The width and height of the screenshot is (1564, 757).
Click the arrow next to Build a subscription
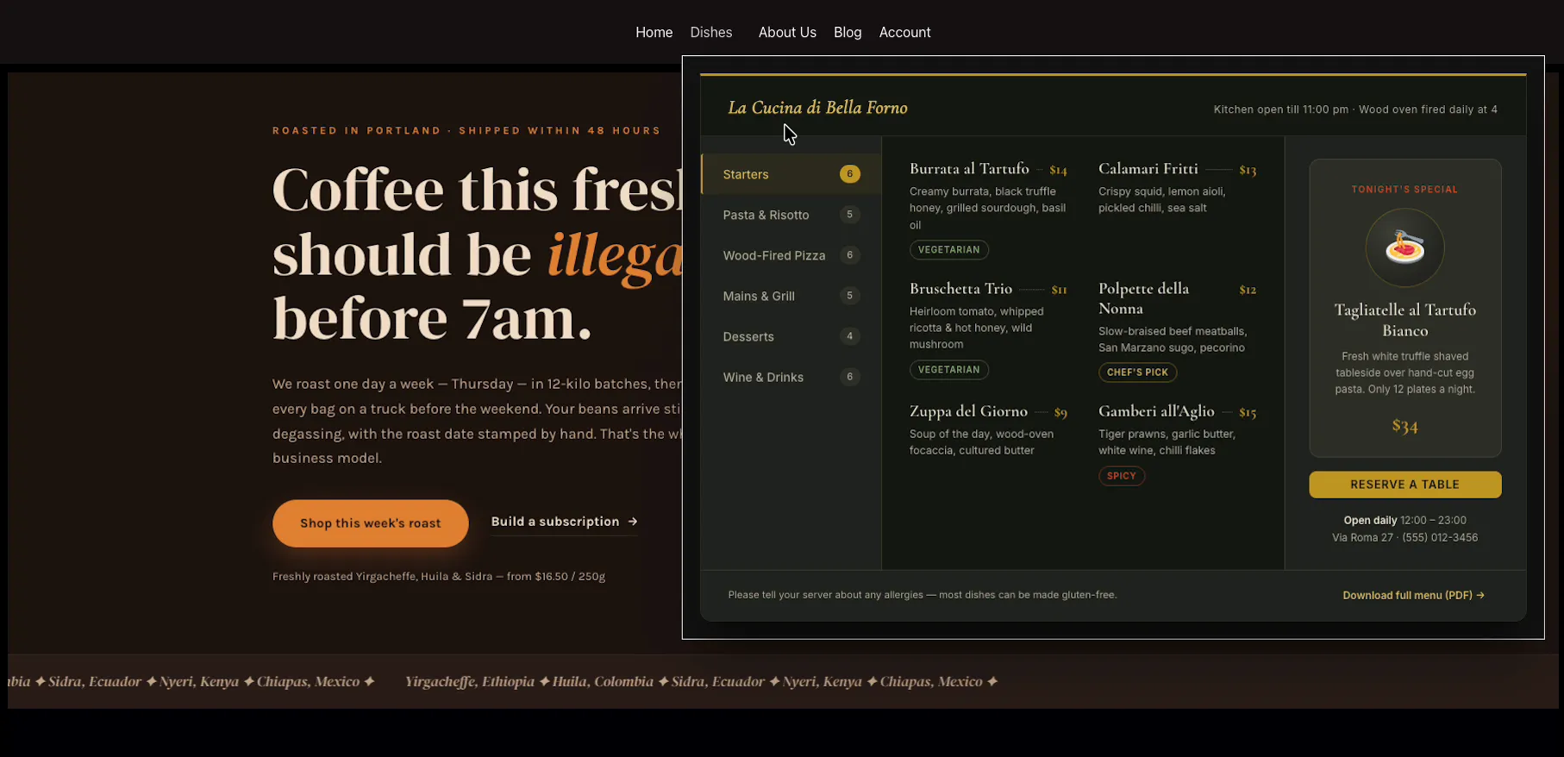tap(633, 522)
